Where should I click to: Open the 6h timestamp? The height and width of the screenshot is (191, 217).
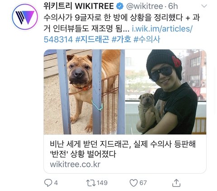[173, 6]
